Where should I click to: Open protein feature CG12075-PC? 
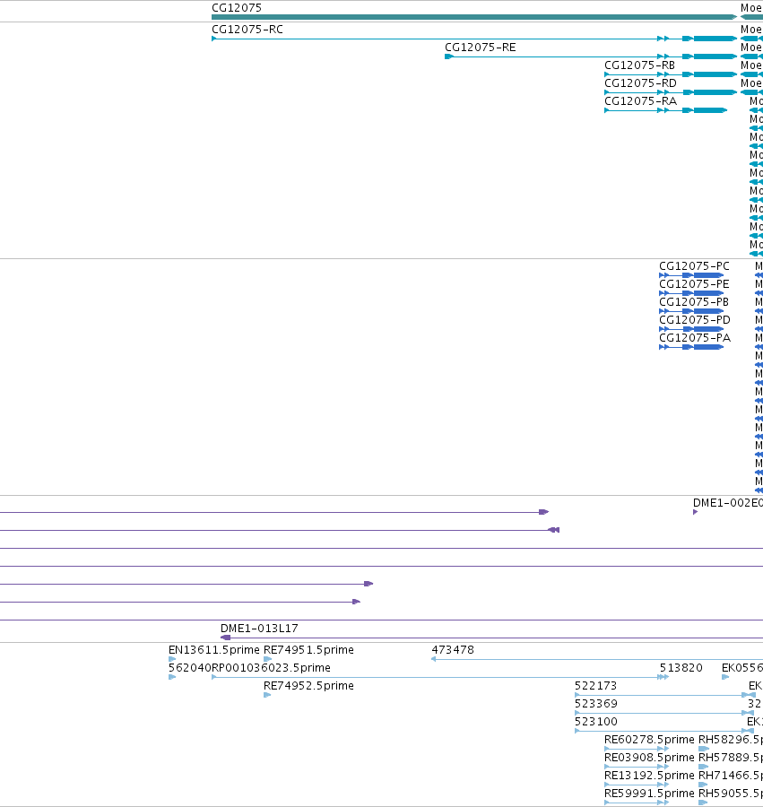coord(694,266)
